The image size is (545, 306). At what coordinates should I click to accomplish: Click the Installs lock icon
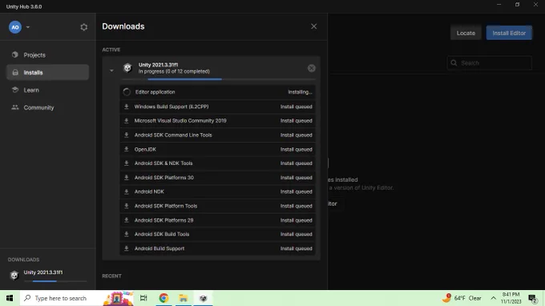[15, 72]
